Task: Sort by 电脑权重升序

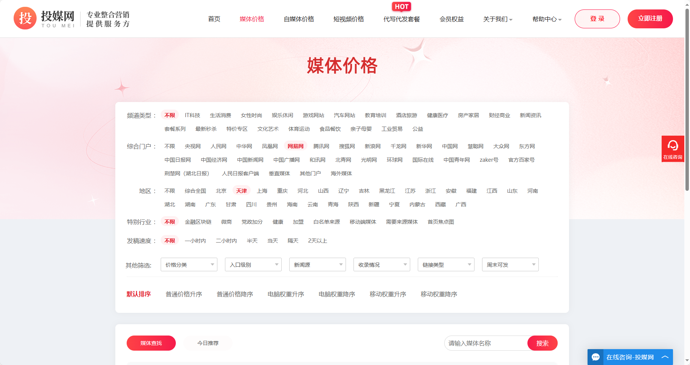Action: coord(286,294)
